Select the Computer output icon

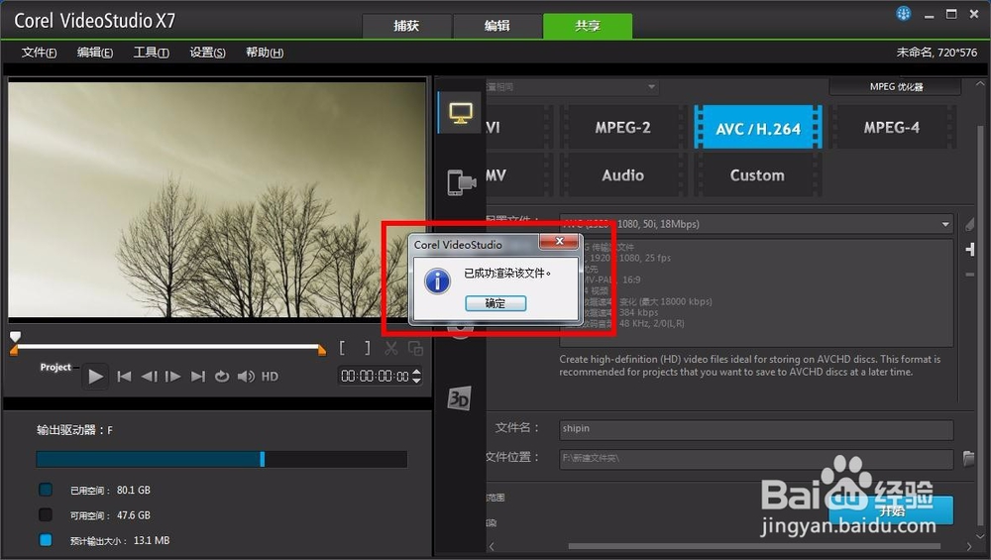461,113
